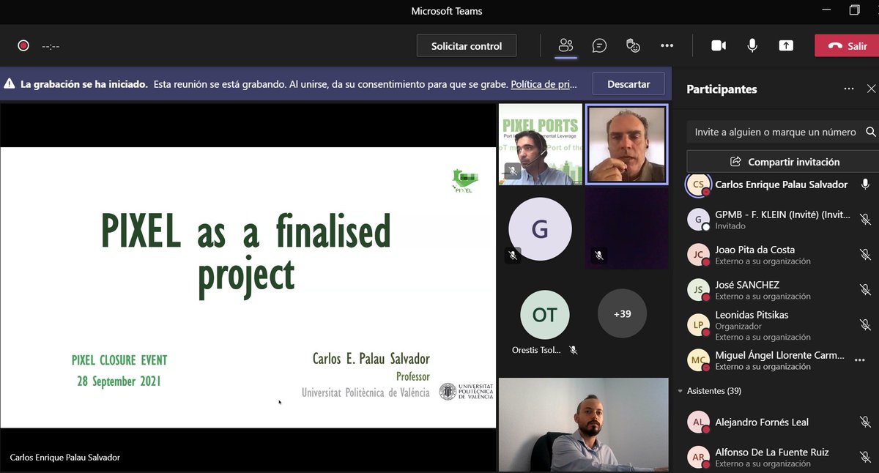Leave meeting with Salir button
879x473 pixels.
point(847,46)
